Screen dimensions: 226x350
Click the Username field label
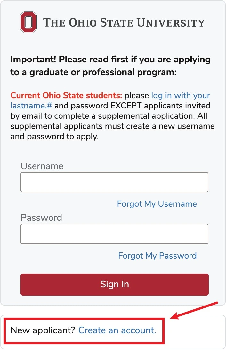pyautogui.click(x=42, y=166)
